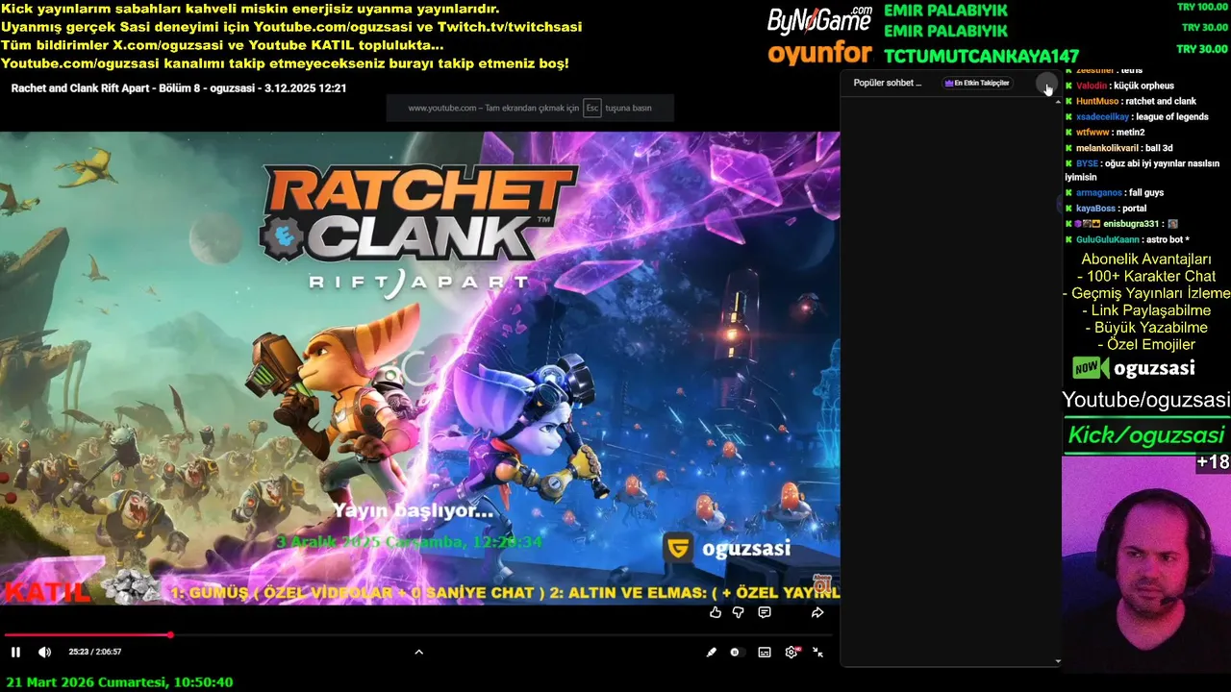Screen dimensions: 1231x692
Task: Pause the YouTube video playback
Action: [x=15, y=652]
